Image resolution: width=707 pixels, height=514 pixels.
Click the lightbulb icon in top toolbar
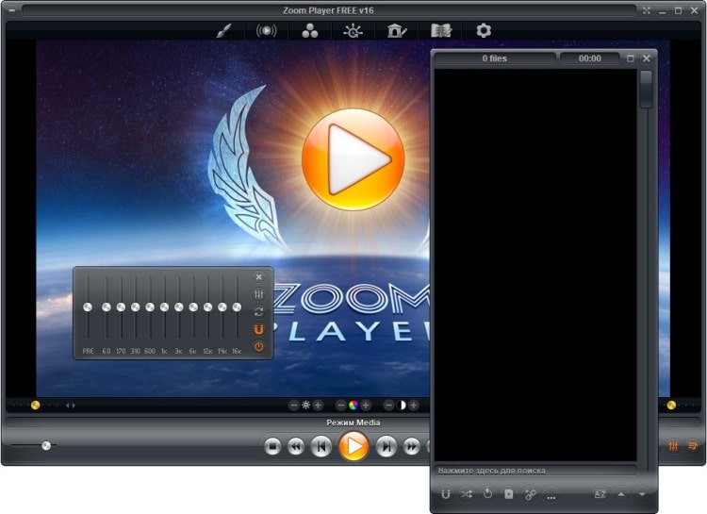[x=353, y=31]
